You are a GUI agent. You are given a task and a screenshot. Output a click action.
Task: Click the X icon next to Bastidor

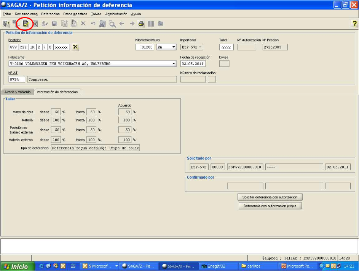(75, 47)
